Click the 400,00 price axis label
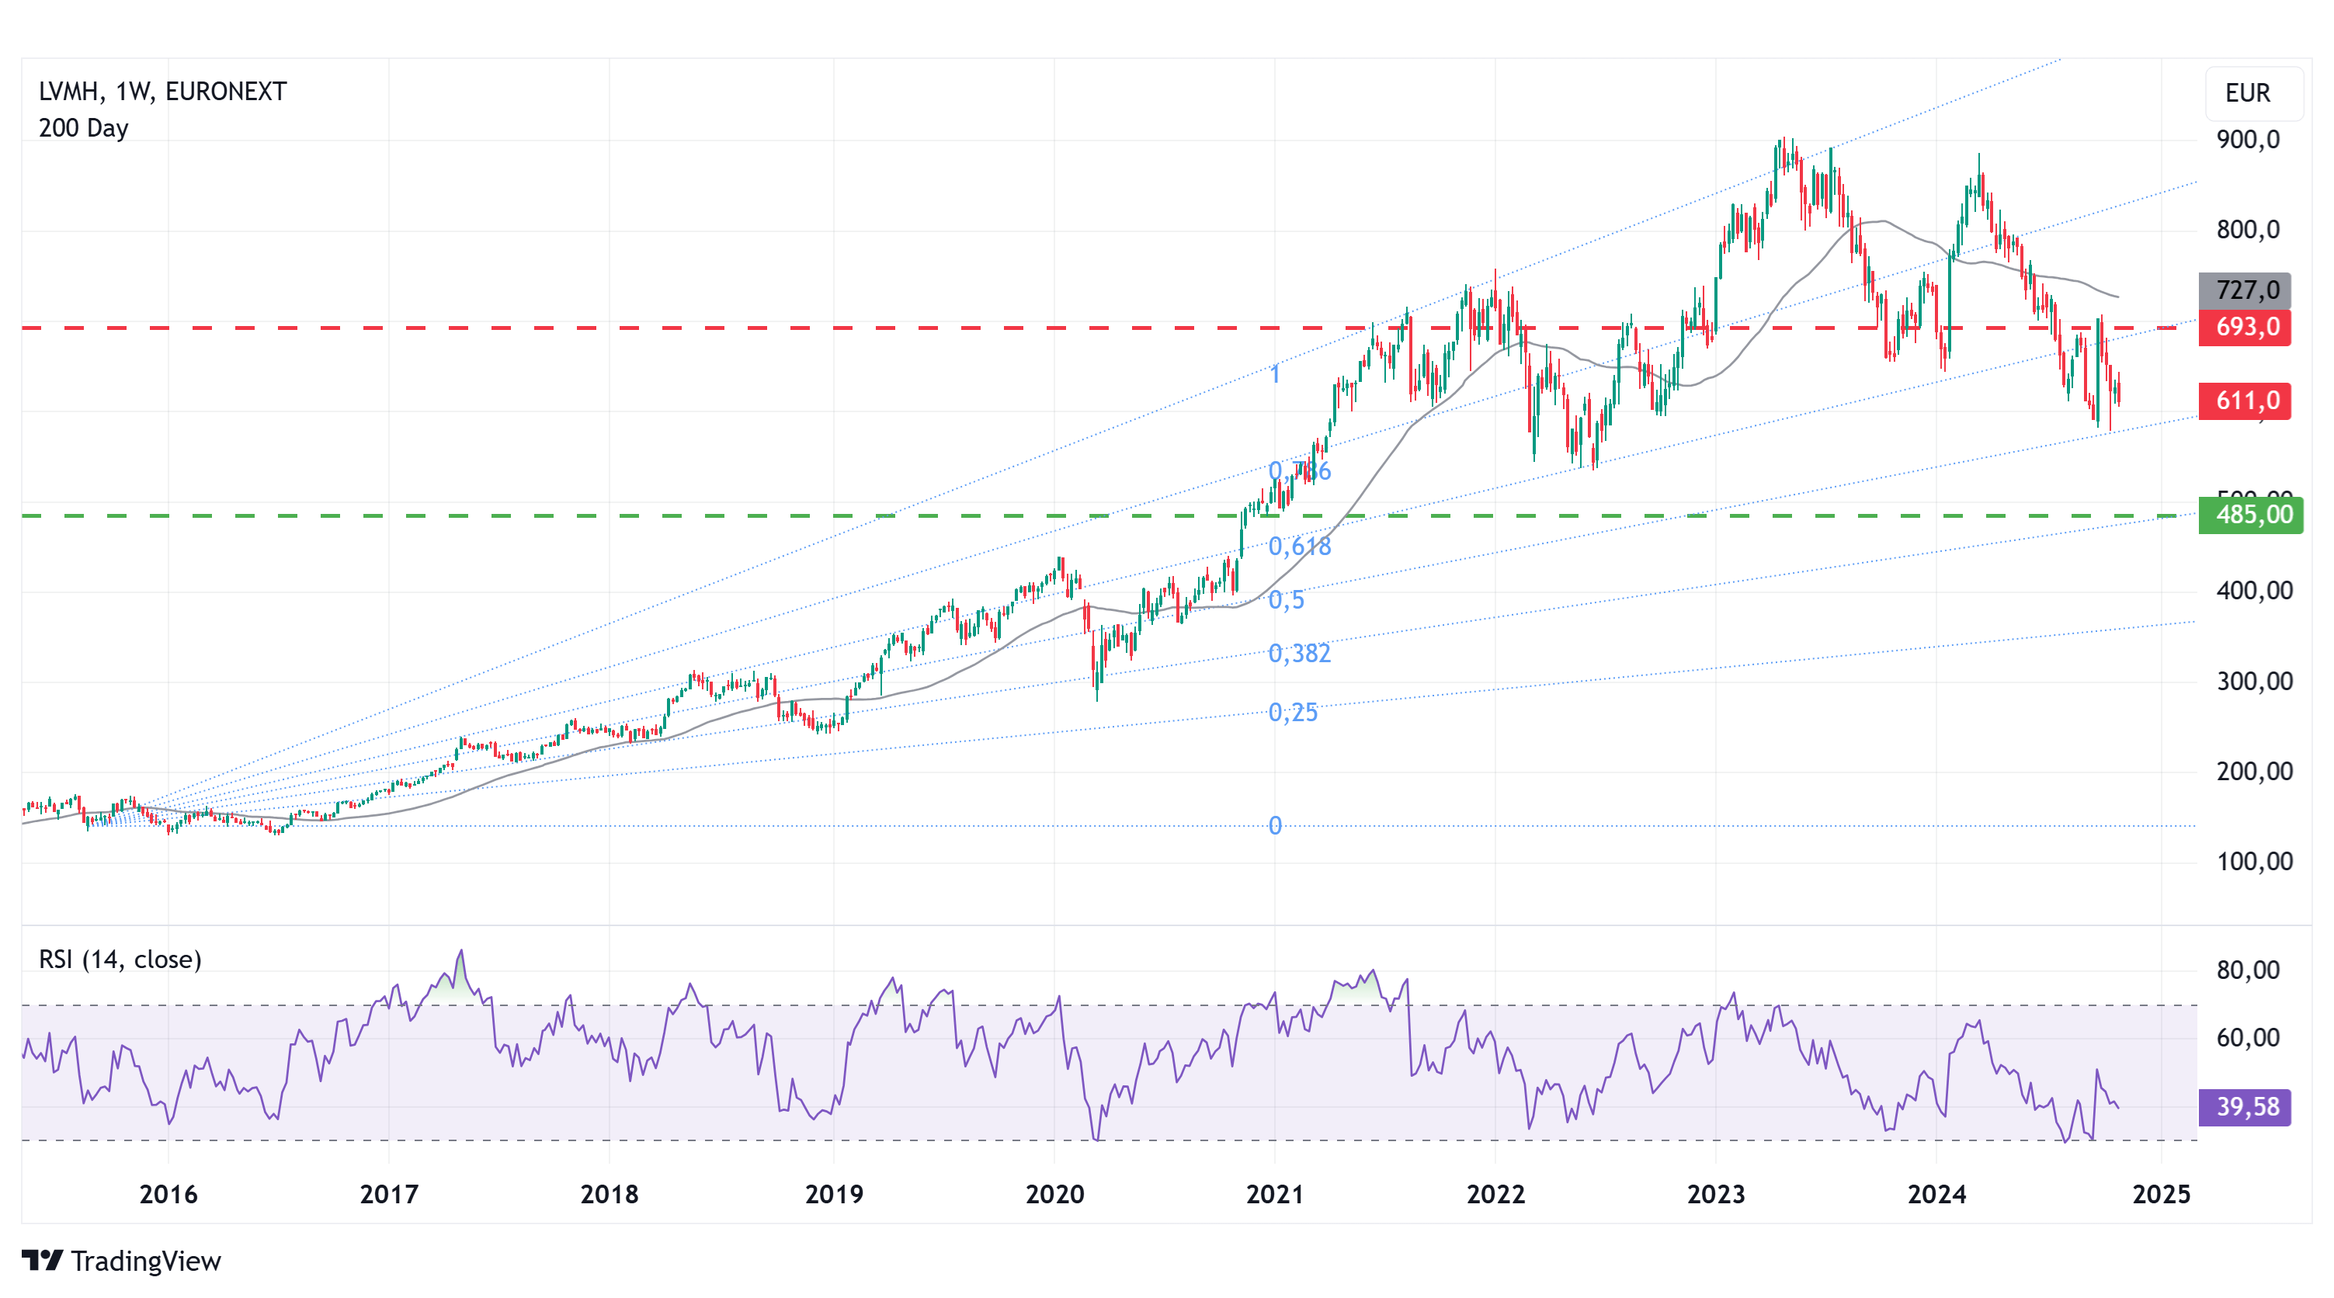 point(2254,591)
